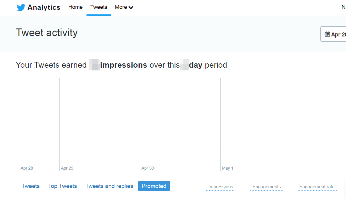Expand the More navigation menu
Screen dimensions: 346x199
(x=120, y=7)
